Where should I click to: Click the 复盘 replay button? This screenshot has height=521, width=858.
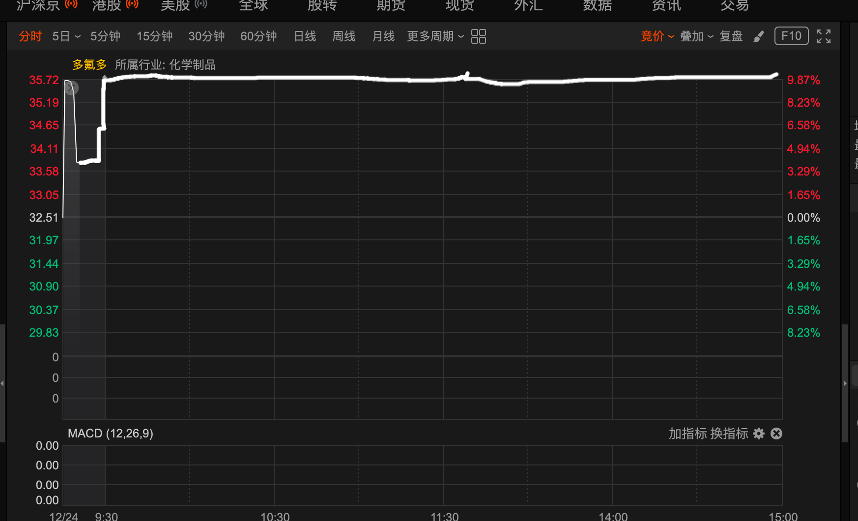pyautogui.click(x=731, y=36)
